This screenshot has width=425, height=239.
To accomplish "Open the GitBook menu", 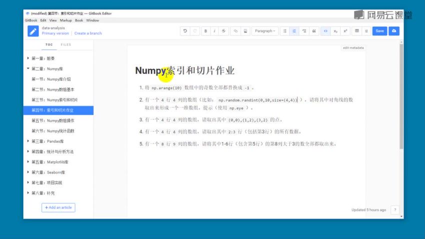I will [x=31, y=20].
